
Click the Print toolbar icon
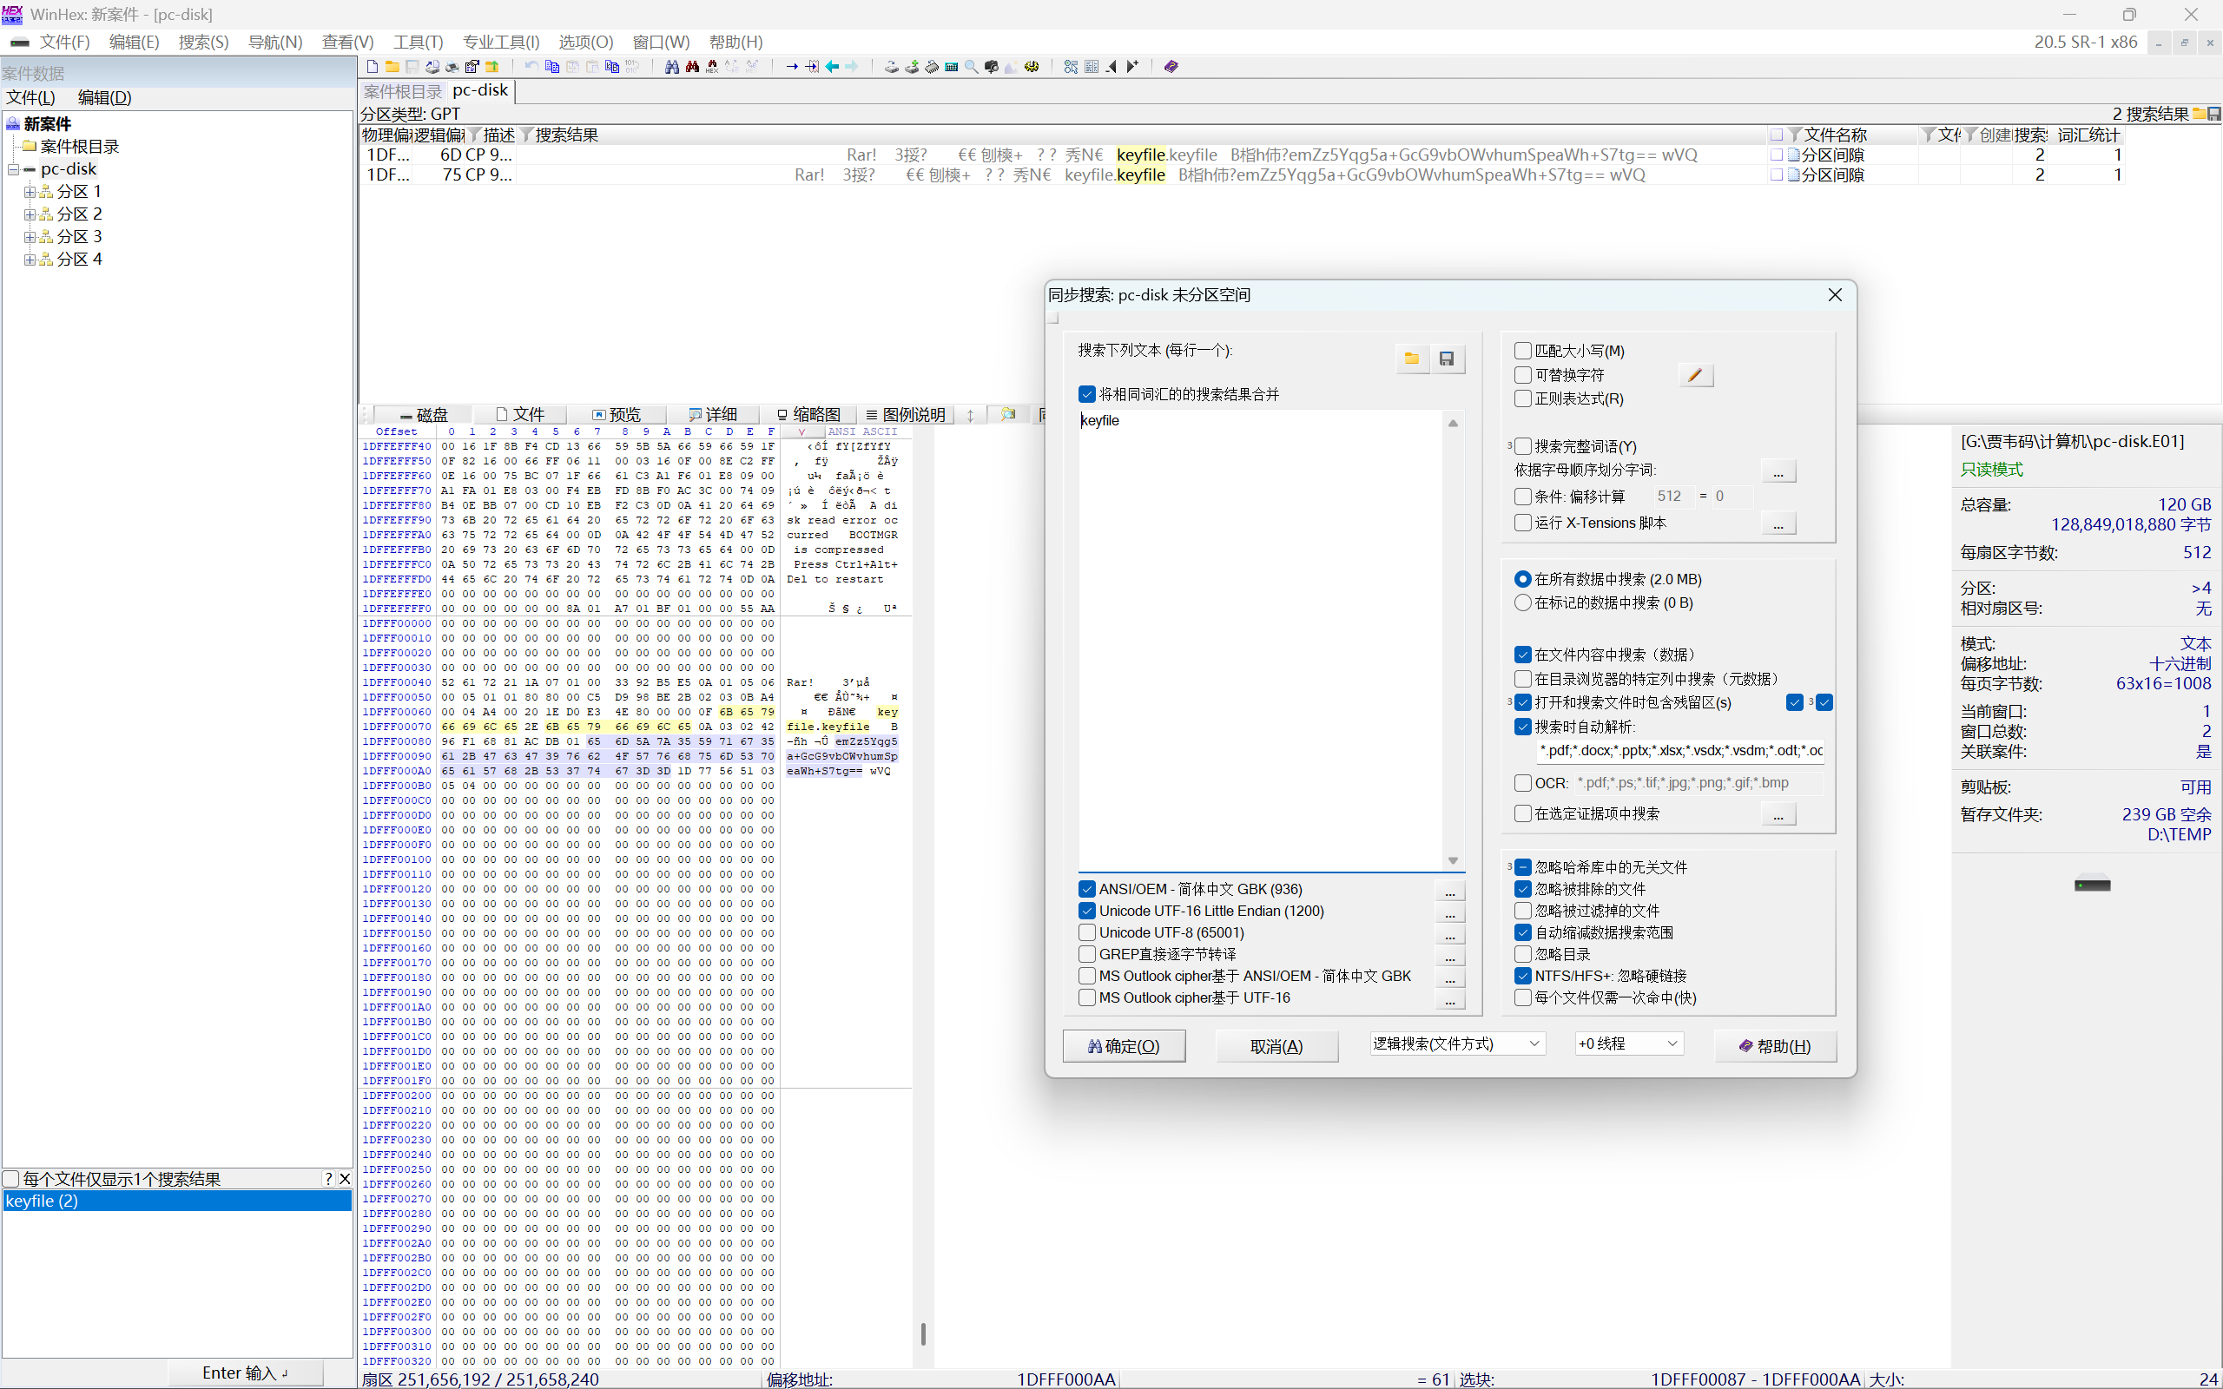tap(452, 66)
